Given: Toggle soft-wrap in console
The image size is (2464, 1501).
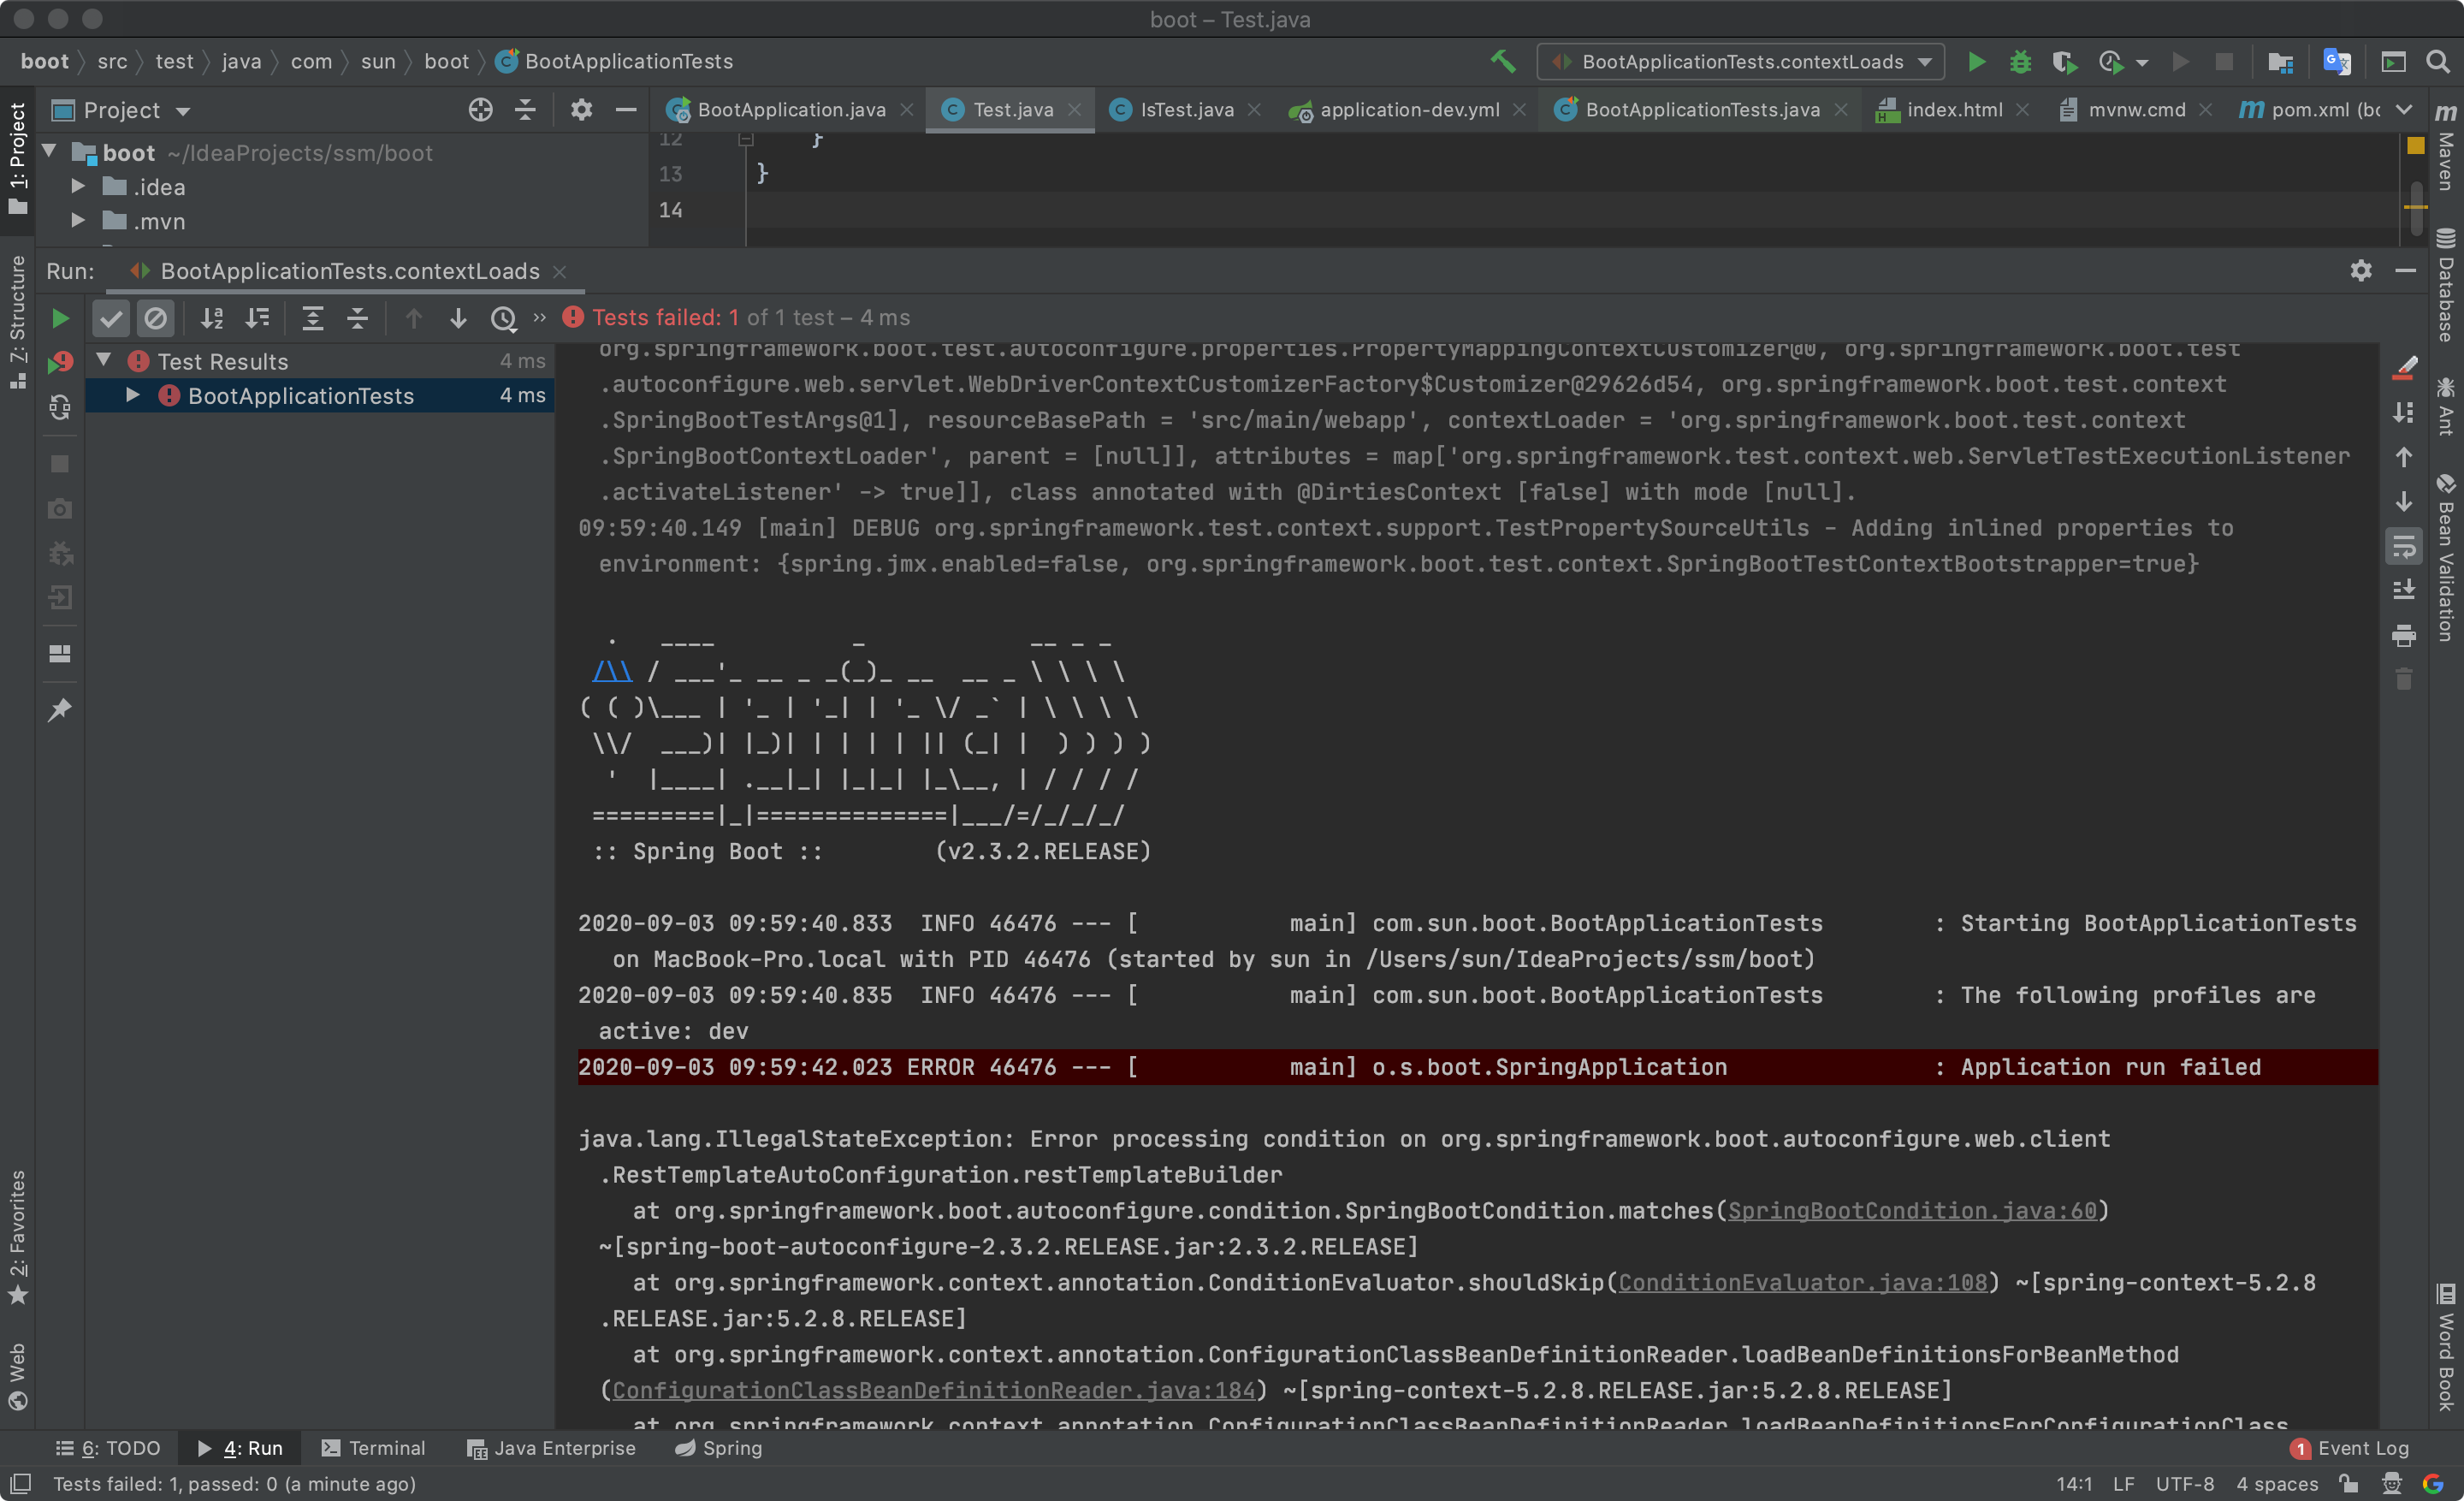Looking at the screenshot, I should tap(2404, 547).
